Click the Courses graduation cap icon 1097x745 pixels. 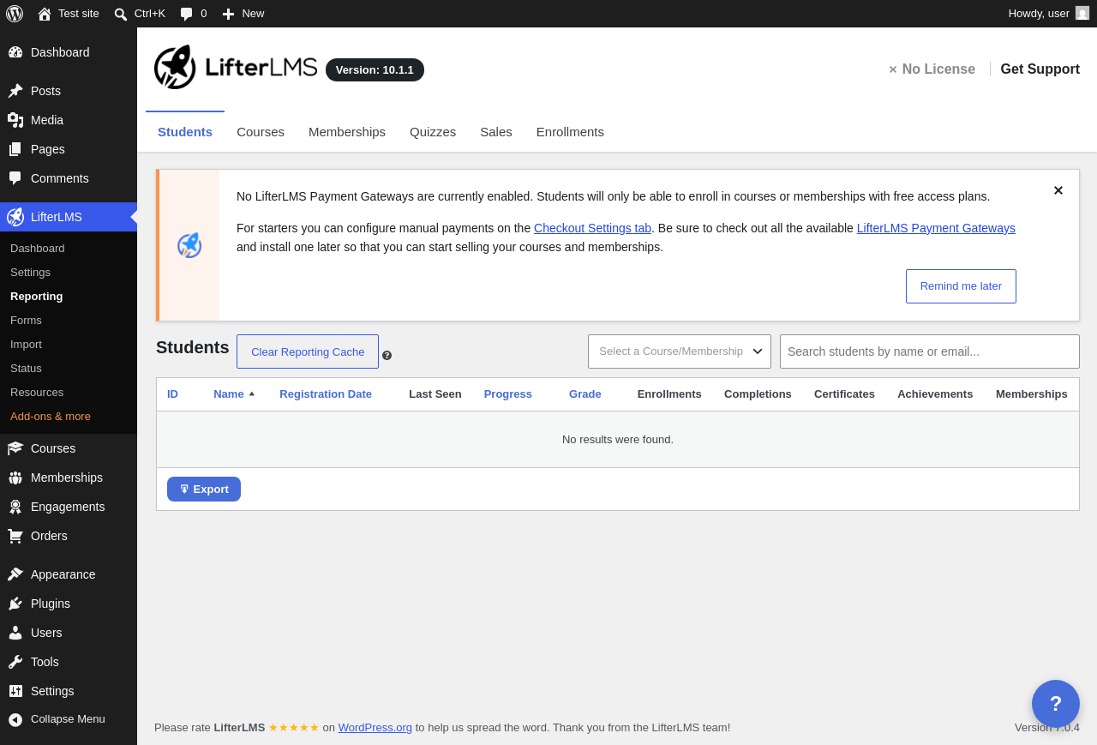pos(15,448)
